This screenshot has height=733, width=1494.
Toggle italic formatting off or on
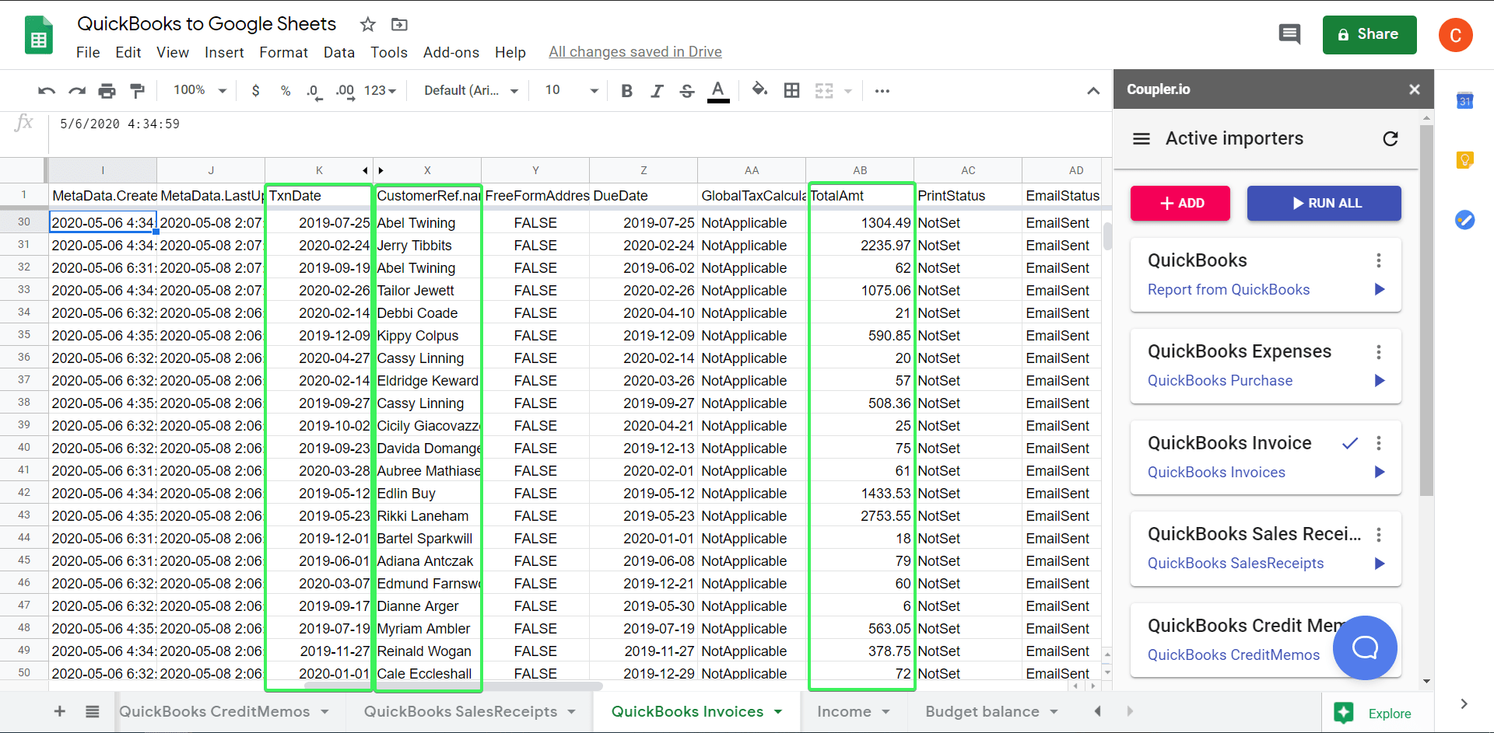click(x=657, y=90)
